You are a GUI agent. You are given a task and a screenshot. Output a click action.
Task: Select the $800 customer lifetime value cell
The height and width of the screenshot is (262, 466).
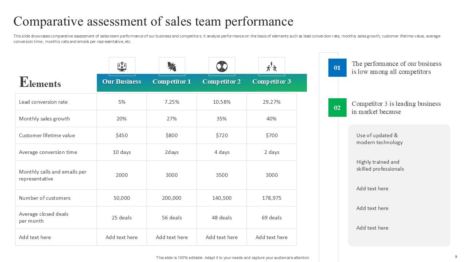(171, 135)
